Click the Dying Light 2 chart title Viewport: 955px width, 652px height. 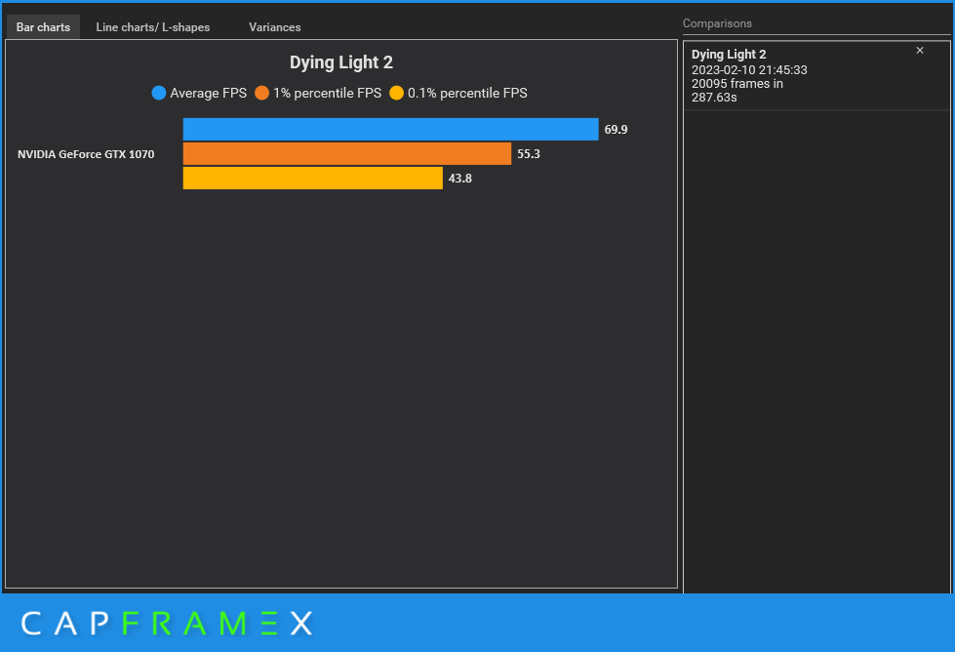click(x=341, y=62)
